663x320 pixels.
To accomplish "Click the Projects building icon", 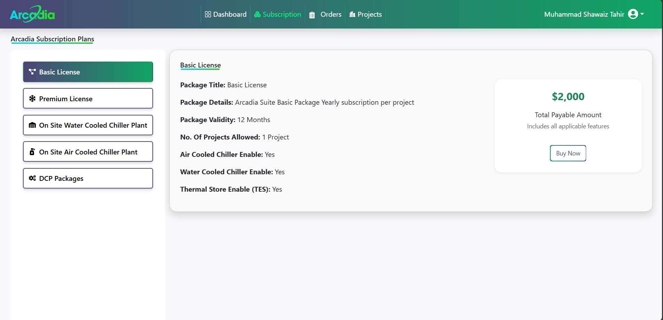I will [x=352, y=14].
